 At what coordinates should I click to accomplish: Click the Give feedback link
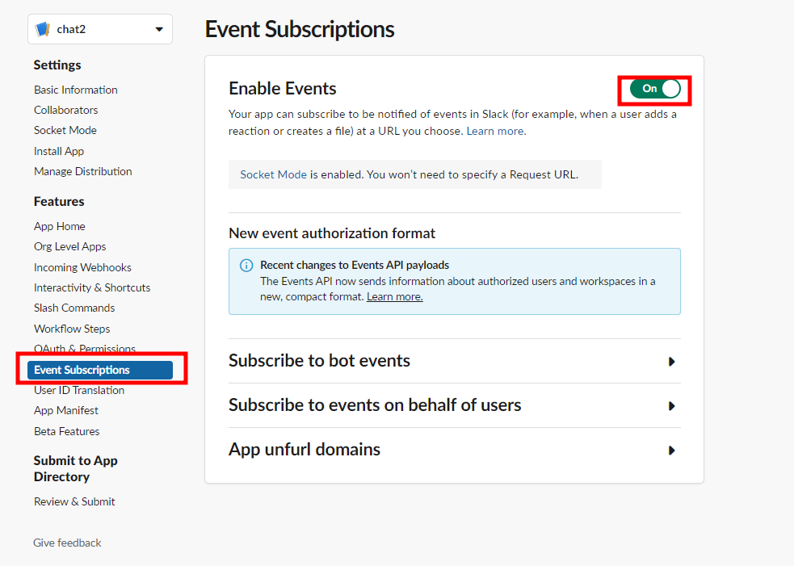point(67,543)
